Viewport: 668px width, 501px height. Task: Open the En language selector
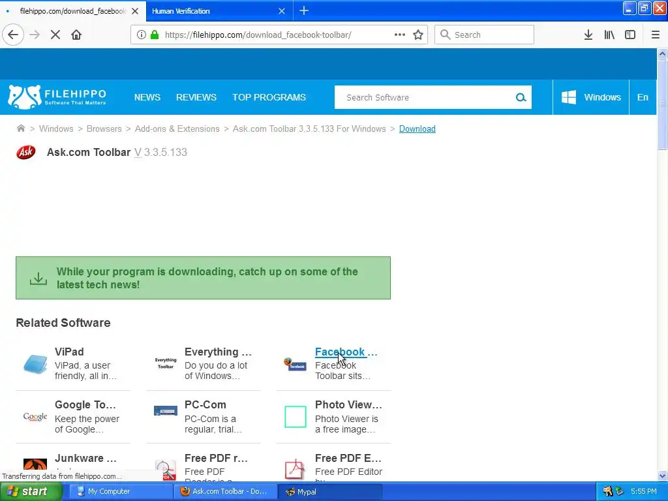pos(643,97)
